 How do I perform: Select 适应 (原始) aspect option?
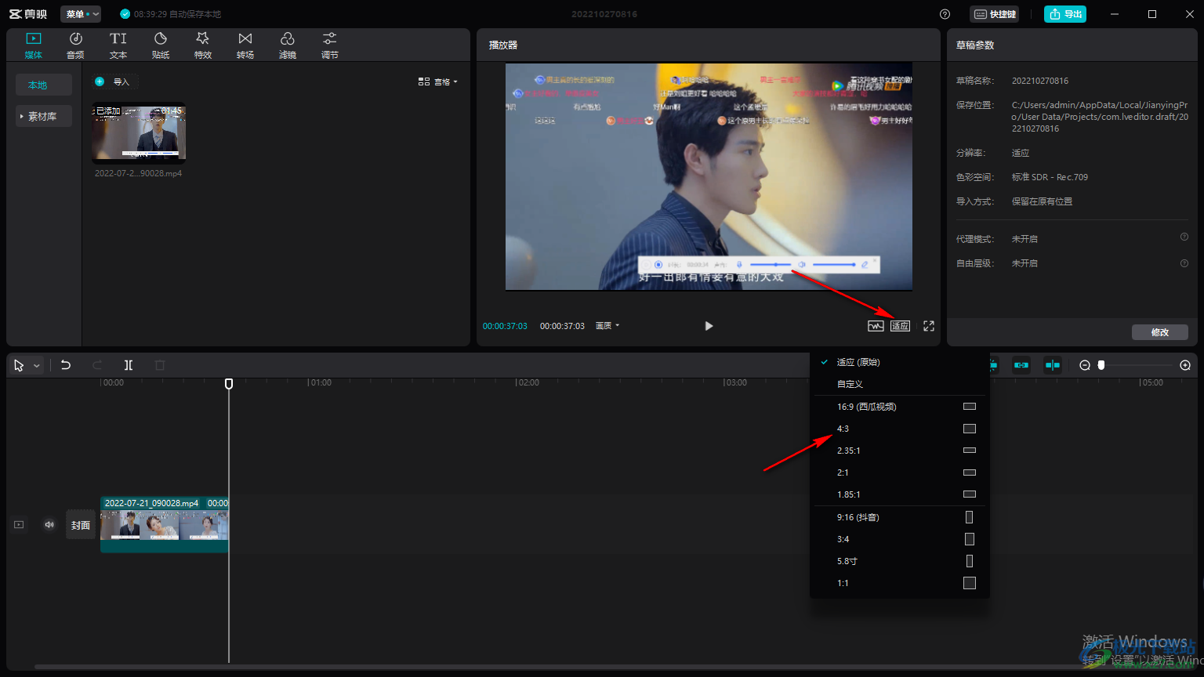pos(900,362)
